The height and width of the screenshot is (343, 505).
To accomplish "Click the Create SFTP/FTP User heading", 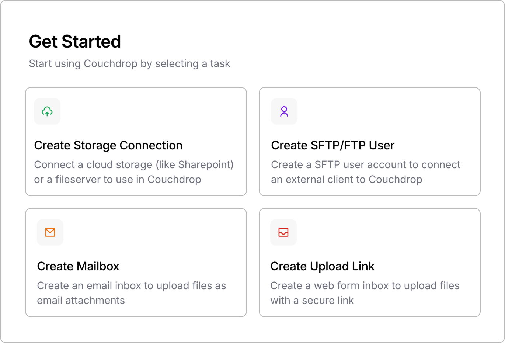I will (x=332, y=145).
